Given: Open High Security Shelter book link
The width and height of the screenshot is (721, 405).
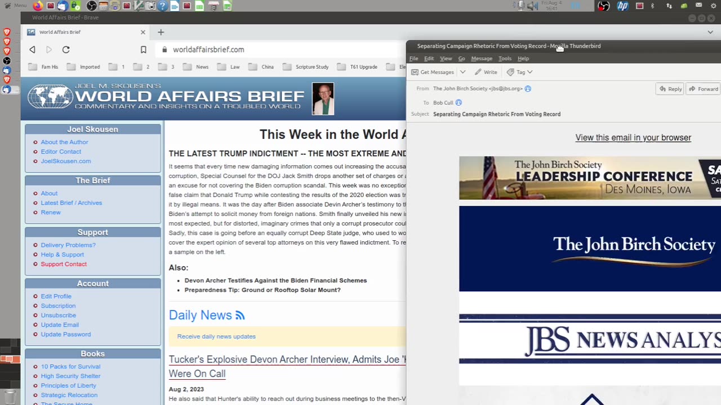Looking at the screenshot, I should 70,376.
